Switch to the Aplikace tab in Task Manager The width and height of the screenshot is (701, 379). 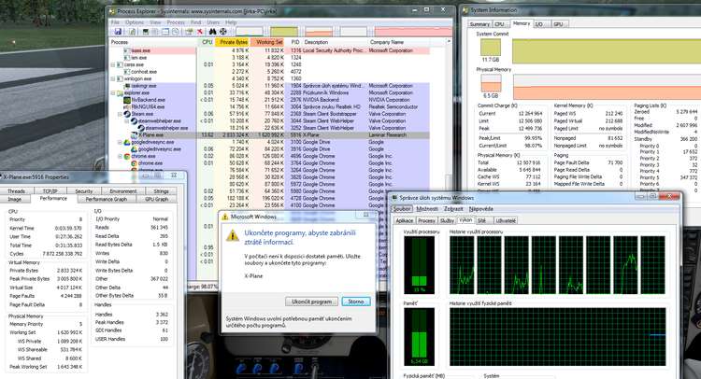[x=404, y=220]
